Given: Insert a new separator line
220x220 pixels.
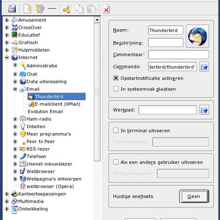Looking at the screenshot, I should (52, 9).
